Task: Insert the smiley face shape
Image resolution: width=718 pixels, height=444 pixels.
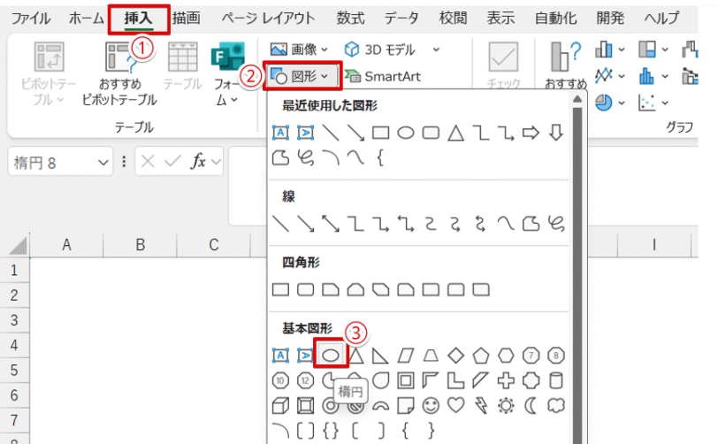Action: point(431,405)
